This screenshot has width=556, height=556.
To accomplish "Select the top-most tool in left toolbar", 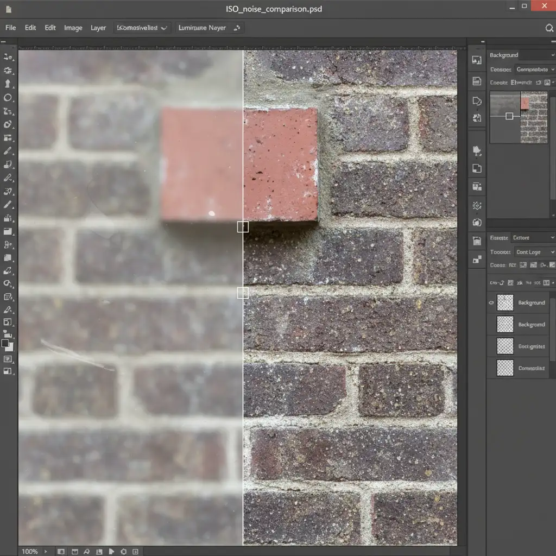I will [8, 57].
